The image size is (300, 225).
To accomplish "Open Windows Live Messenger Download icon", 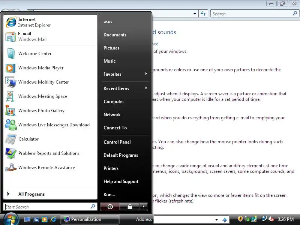I will pos(11,125).
